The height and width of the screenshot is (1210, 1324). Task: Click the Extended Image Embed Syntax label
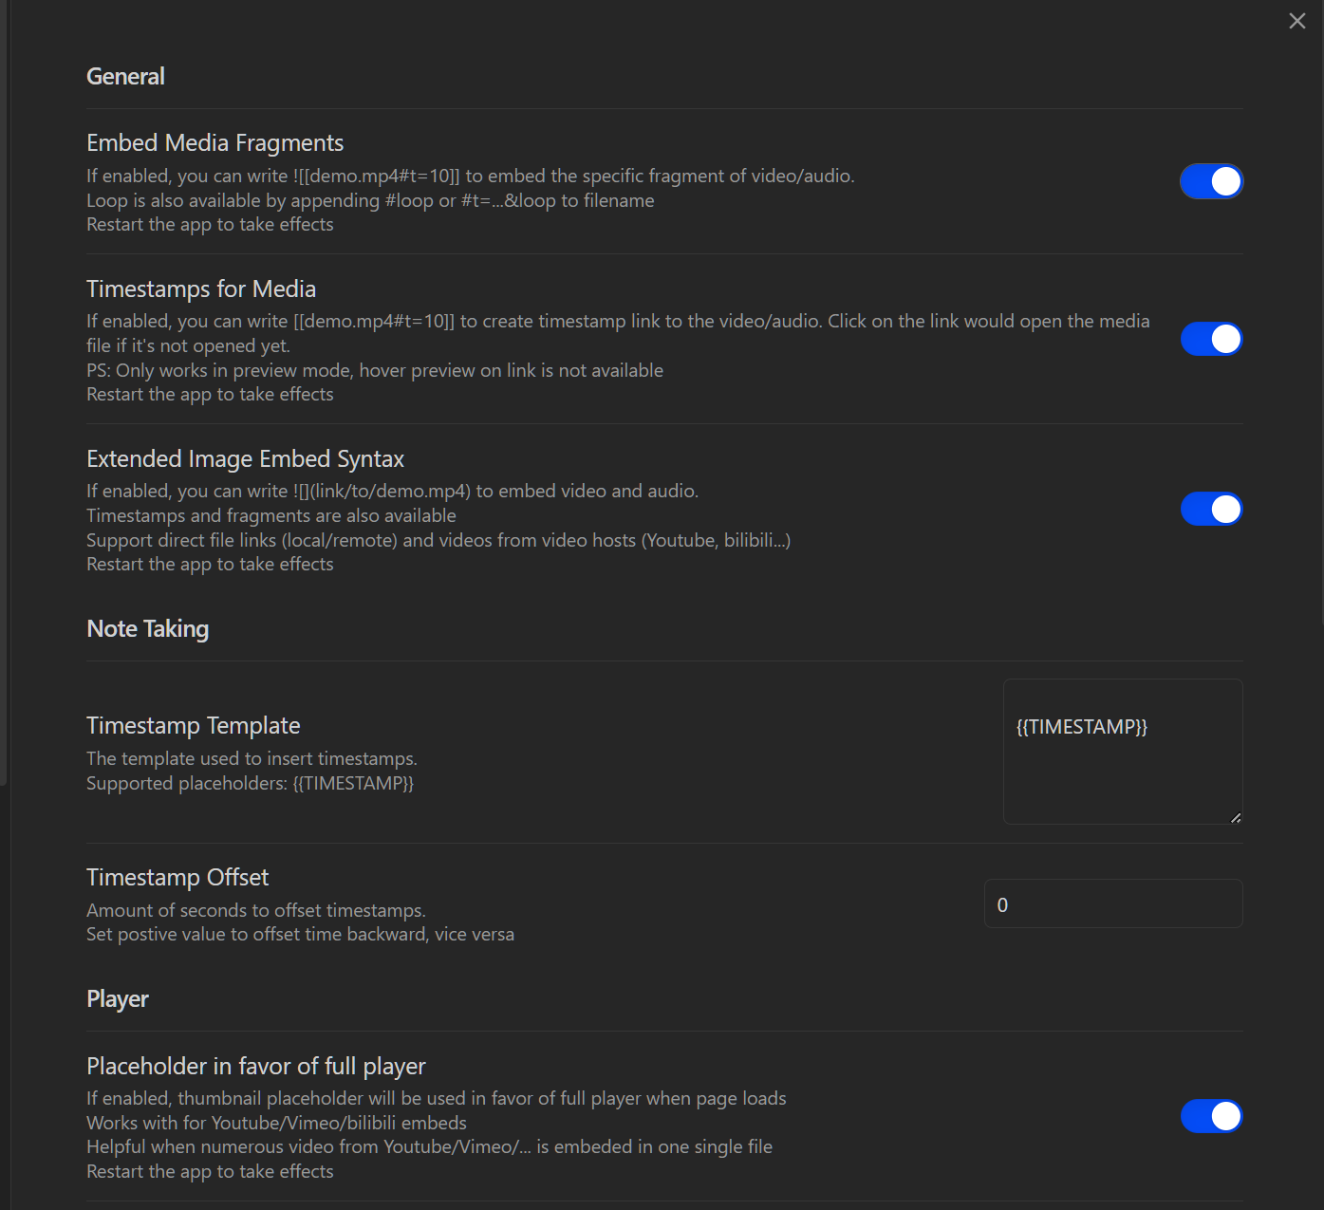tap(245, 458)
